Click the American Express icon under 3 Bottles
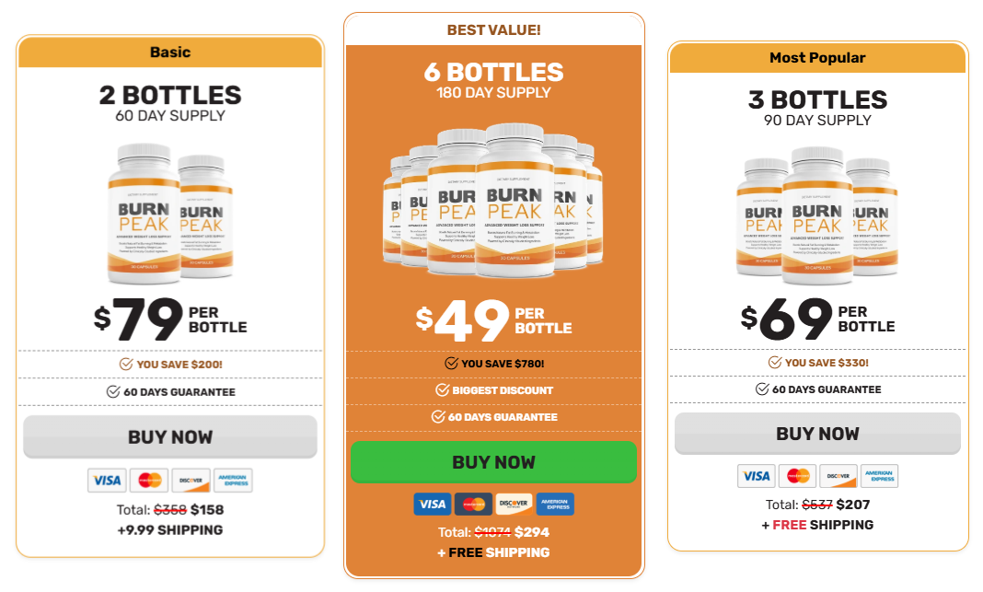983x592 pixels. tap(880, 476)
